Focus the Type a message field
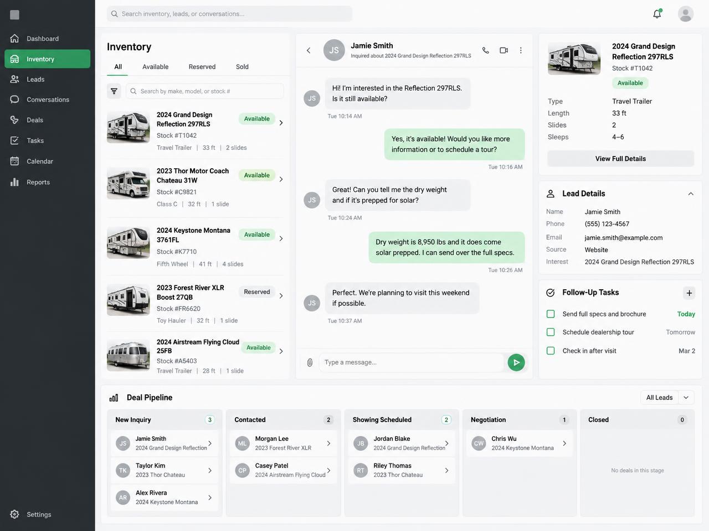 click(412, 362)
